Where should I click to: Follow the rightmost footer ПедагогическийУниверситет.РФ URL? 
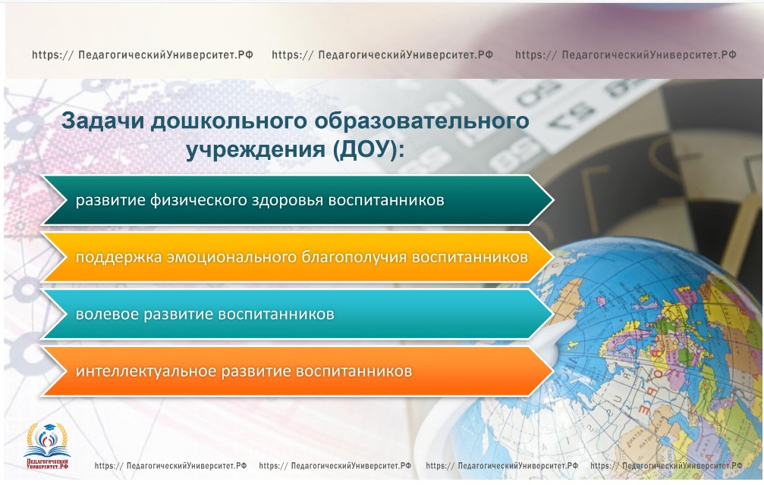[666, 466]
